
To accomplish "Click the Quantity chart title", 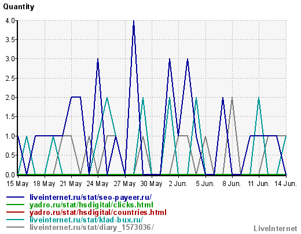I will pyautogui.click(x=19, y=7).
